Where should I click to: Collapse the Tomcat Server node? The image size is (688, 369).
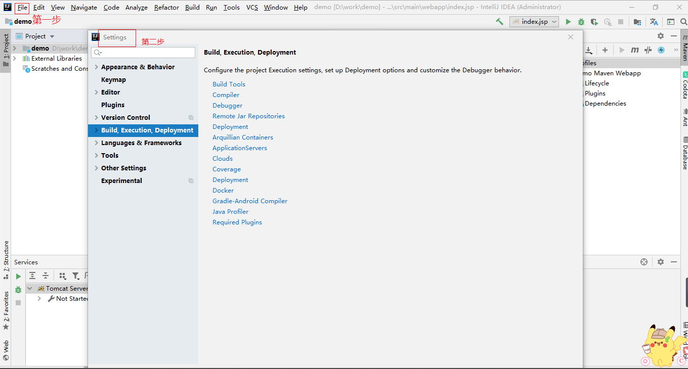pyautogui.click(x=30, y=289)
